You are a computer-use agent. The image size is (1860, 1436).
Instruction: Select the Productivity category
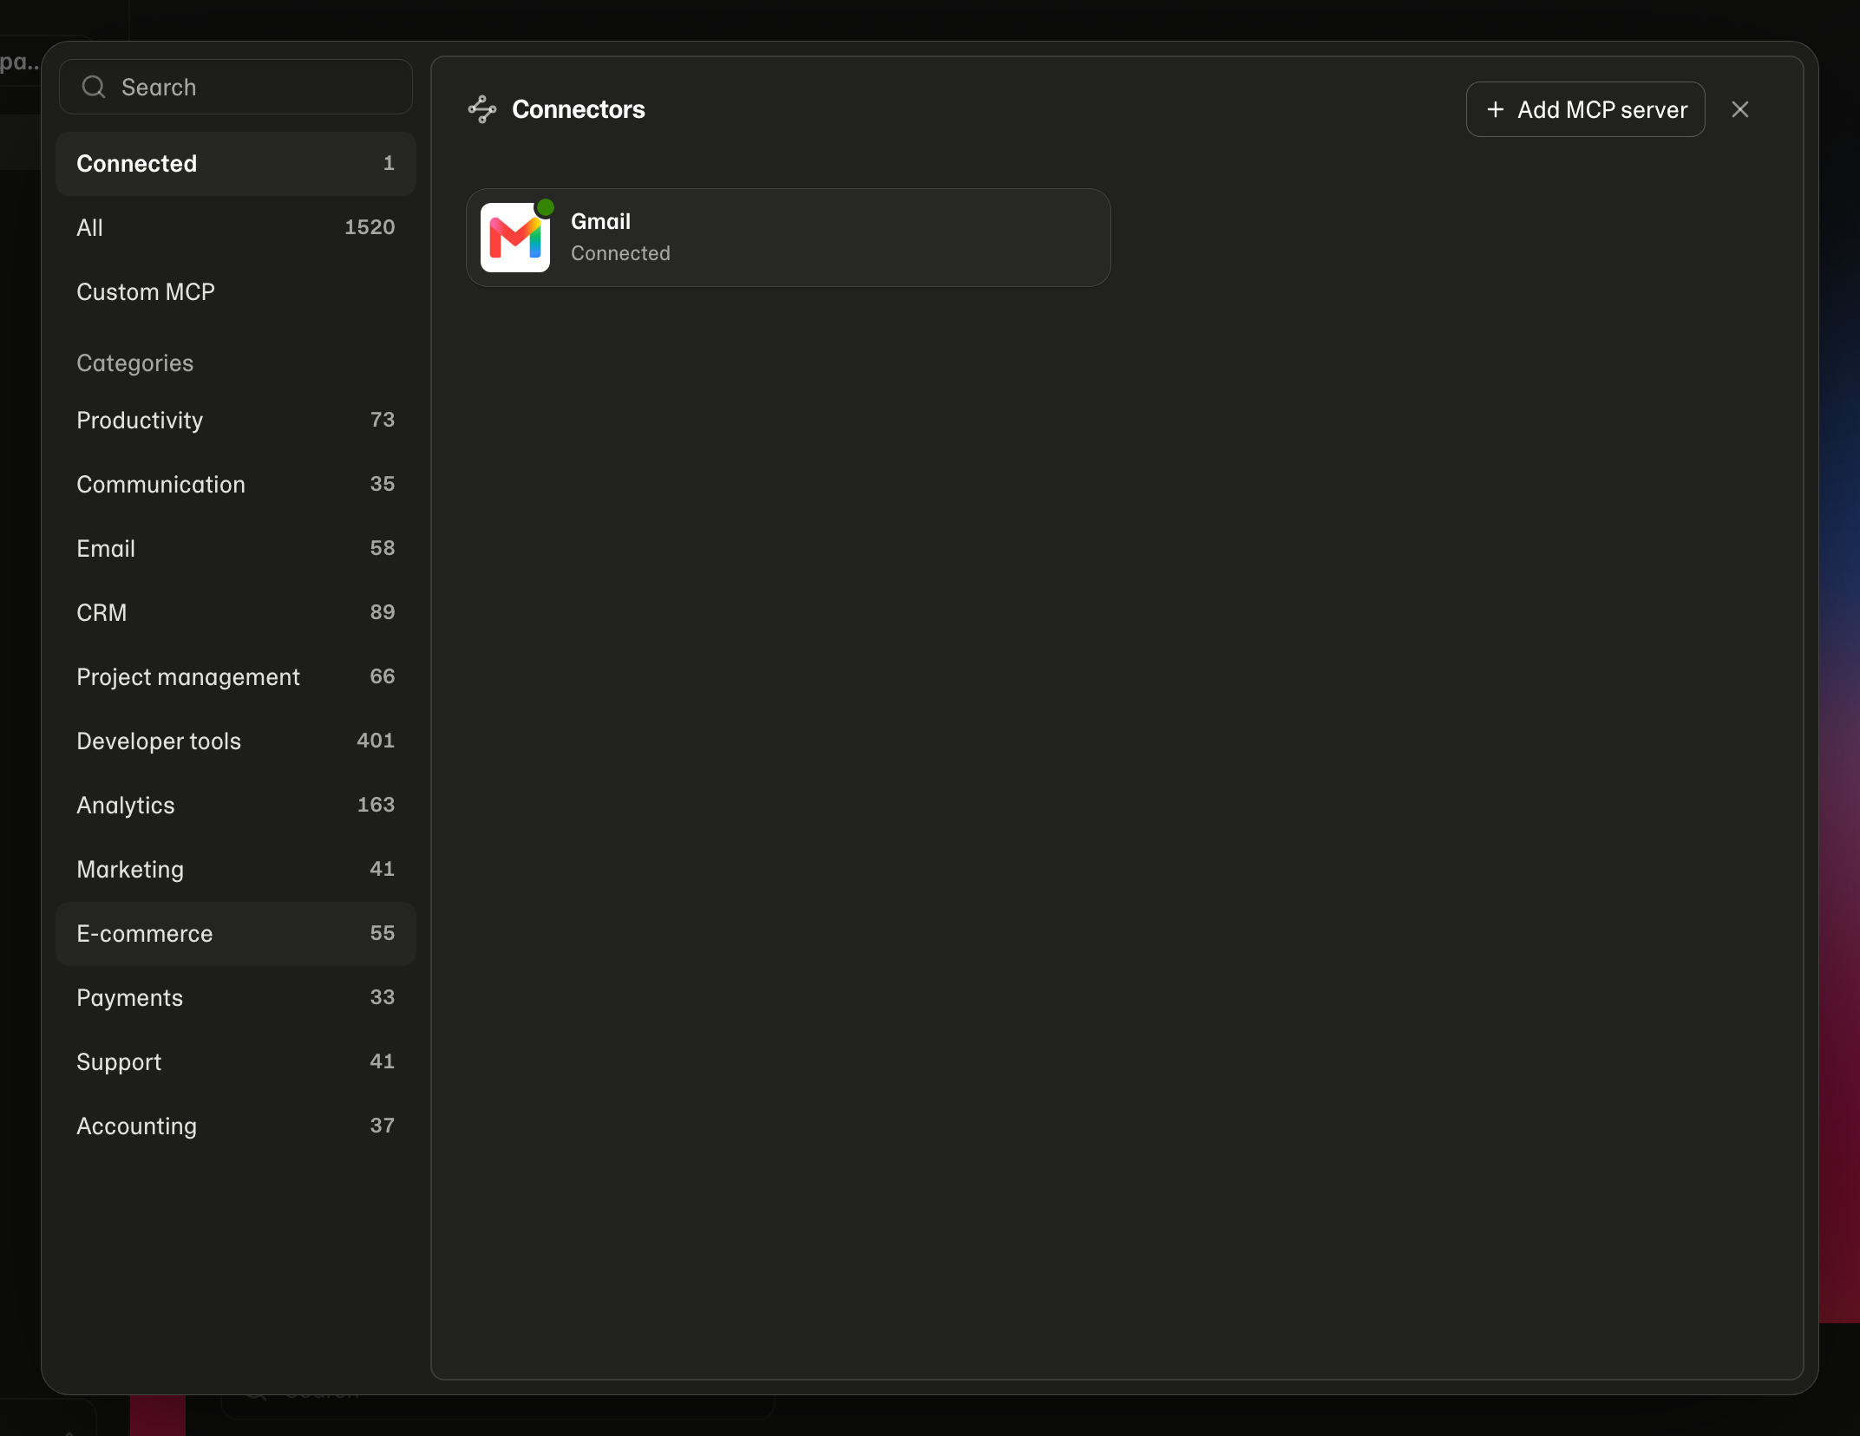tap(236, 421)
